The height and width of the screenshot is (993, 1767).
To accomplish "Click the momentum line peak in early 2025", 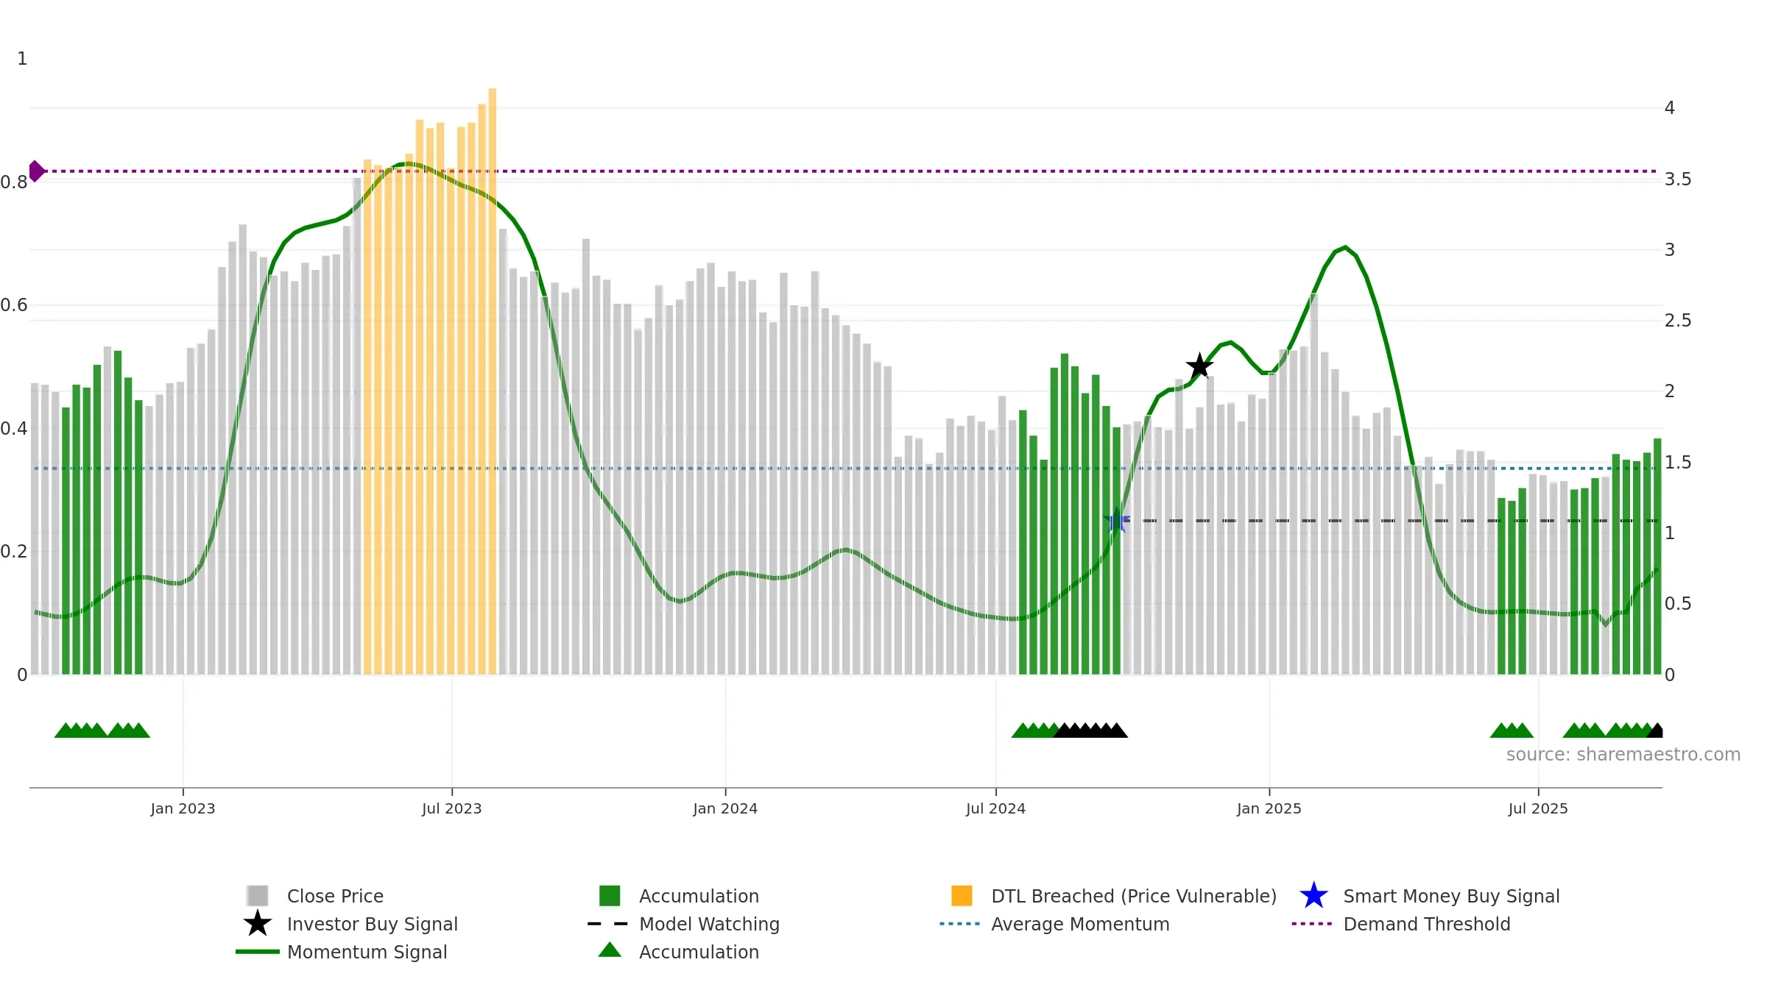I will click(1345, 247).
